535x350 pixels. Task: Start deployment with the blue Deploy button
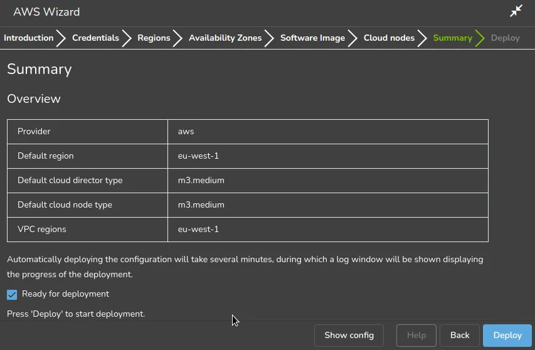(507, 336)
